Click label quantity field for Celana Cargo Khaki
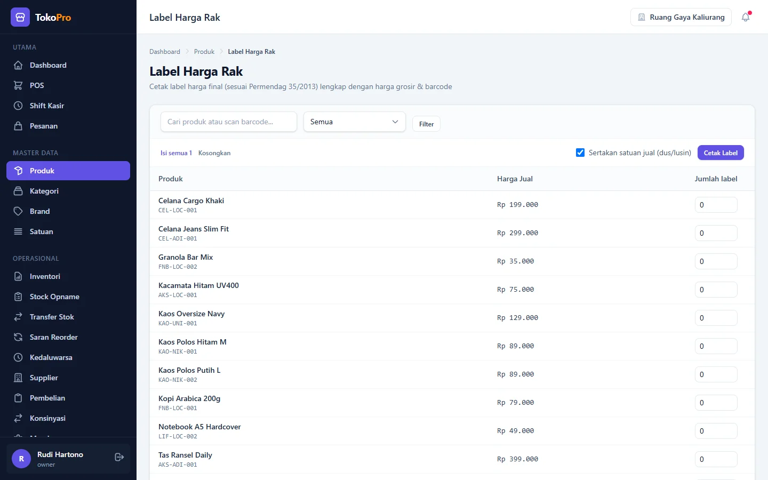Viewport: 768px width, 480px height. coord(716,205)
